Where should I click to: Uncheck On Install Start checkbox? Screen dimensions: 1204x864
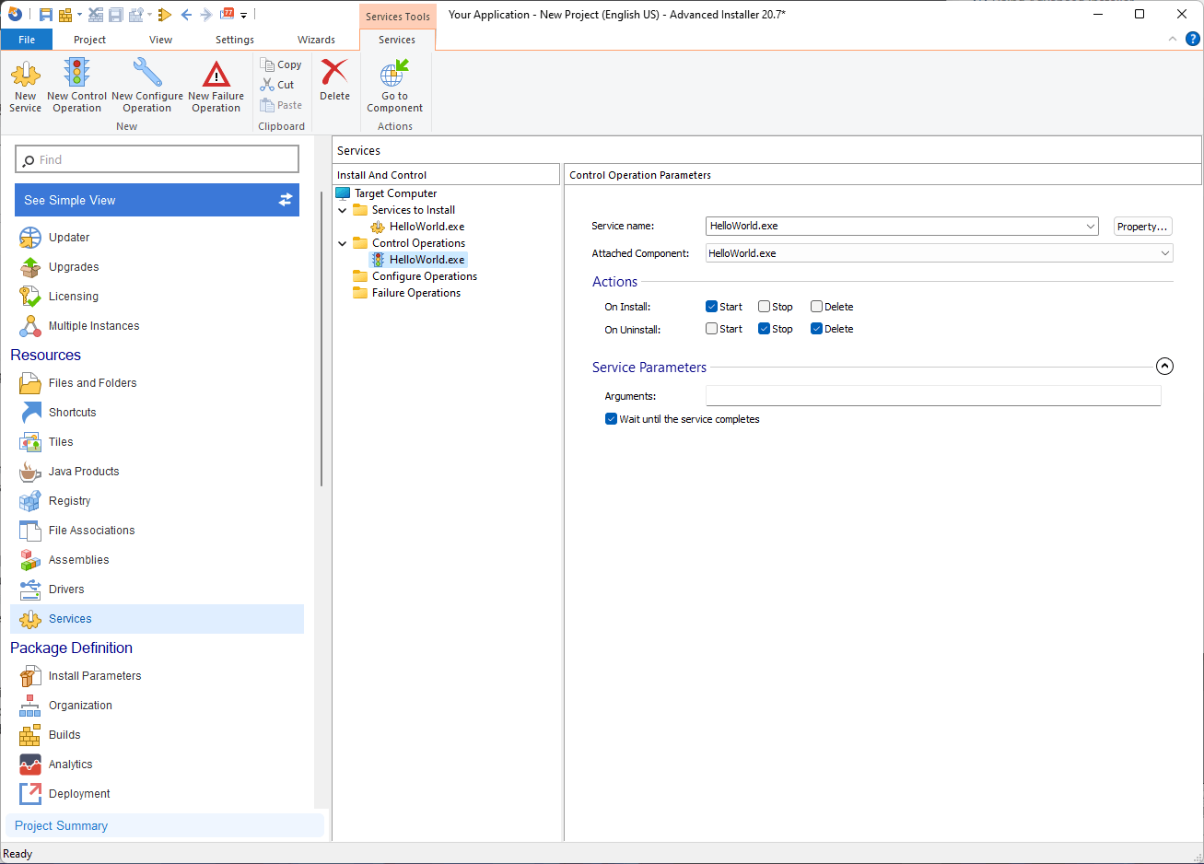711,307
